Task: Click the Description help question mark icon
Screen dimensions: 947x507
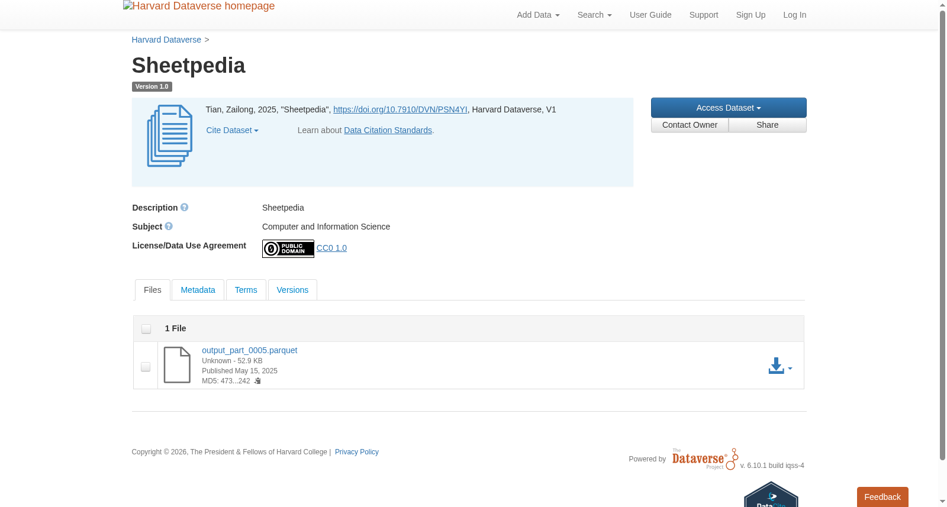Action: [x=185, y=208]
